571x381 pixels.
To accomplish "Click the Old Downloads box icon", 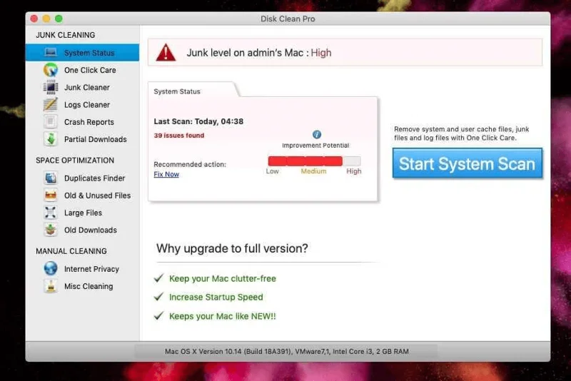I will pyautogui.click(x=51, y=230).
